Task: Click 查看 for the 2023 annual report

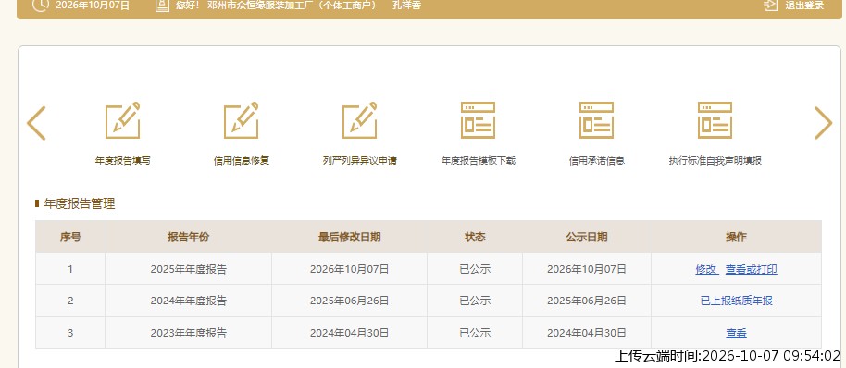Action: pyautogui.click(x=736, y=333)
